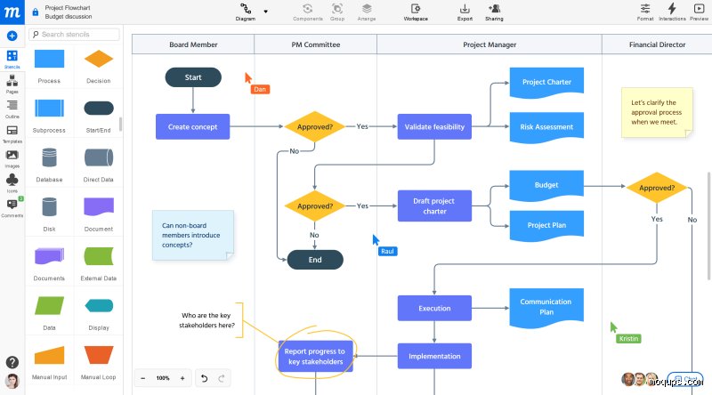The width and height of the screenshot is (712, 395).
Task: Click the 100% zoom level
Action: point(163,378)
